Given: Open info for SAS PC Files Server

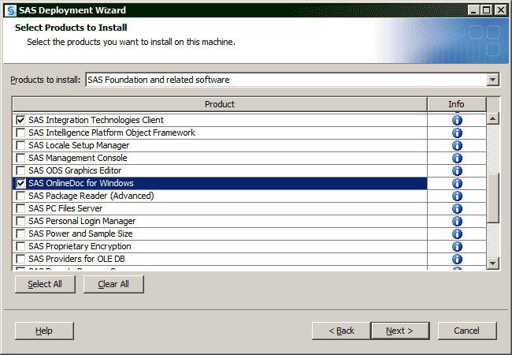Looking at the screenshot, I should click(x=457, y=208).
